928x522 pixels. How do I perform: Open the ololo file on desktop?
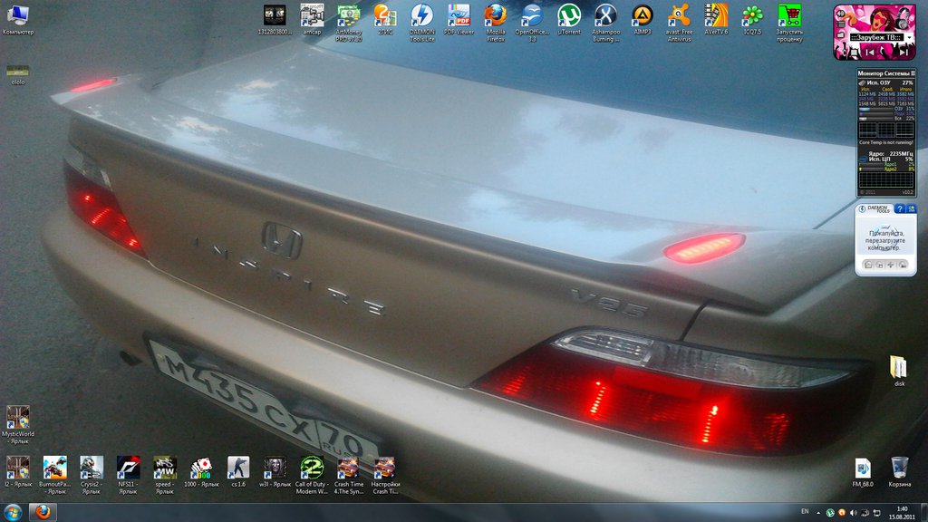(18, 74)
